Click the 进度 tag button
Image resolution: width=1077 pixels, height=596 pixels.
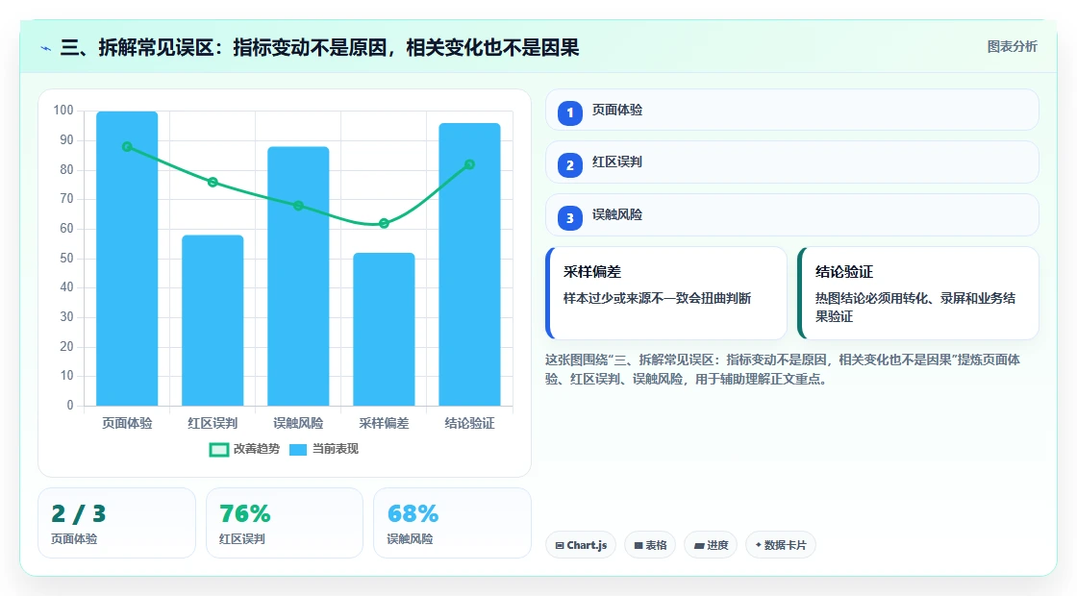pos(711,545)
